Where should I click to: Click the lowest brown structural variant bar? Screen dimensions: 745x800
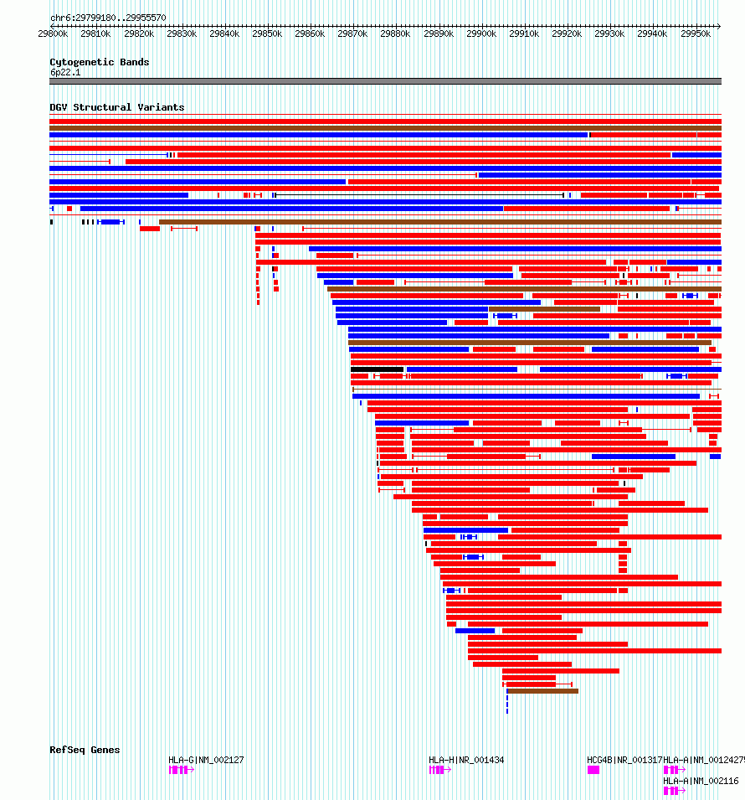click(543, 691)
